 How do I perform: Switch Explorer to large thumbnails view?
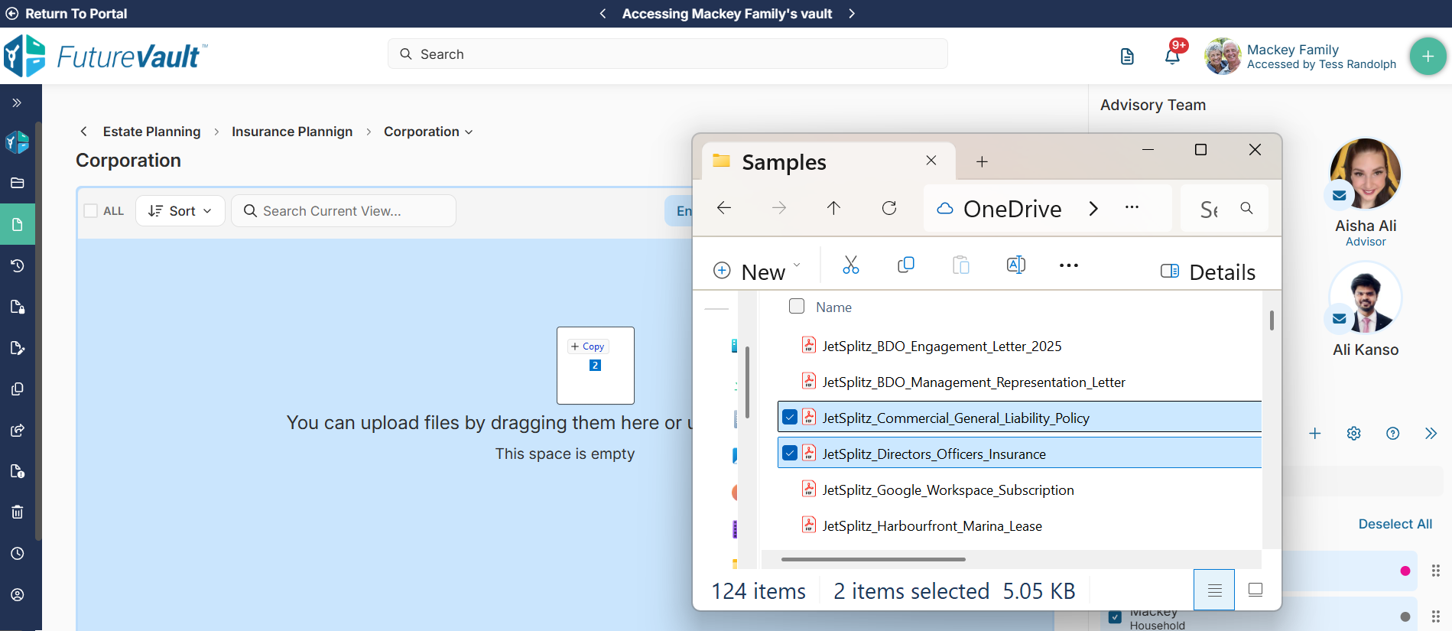1255,590
